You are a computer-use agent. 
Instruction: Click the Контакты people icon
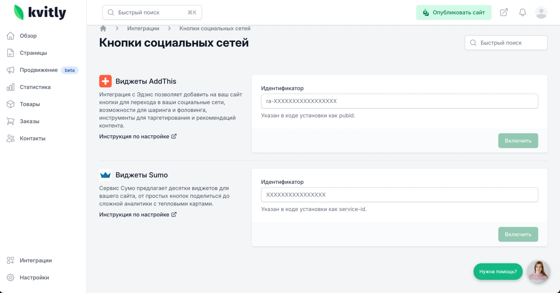11,138
